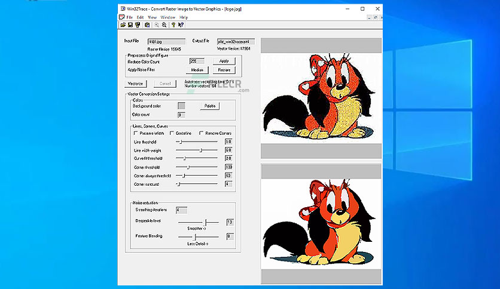Click the original raster squirrel image preview

pos(321,98)
